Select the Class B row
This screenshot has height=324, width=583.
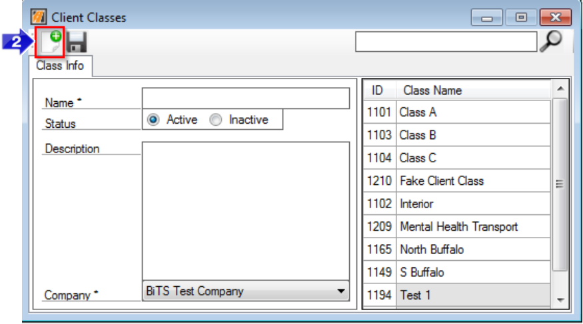coord(457,135)
